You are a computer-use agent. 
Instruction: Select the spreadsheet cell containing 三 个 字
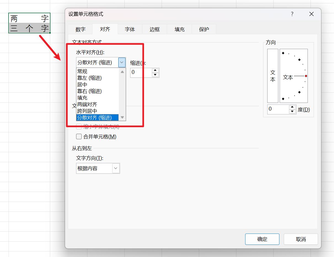pyautogui.click(x=30, y=28)
